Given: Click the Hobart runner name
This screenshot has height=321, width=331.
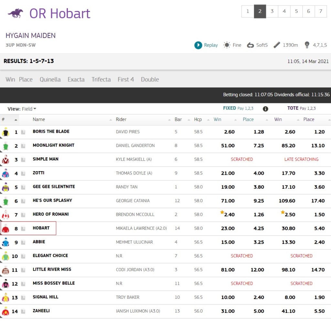Looking at the screenshot, I should [41, 228].
